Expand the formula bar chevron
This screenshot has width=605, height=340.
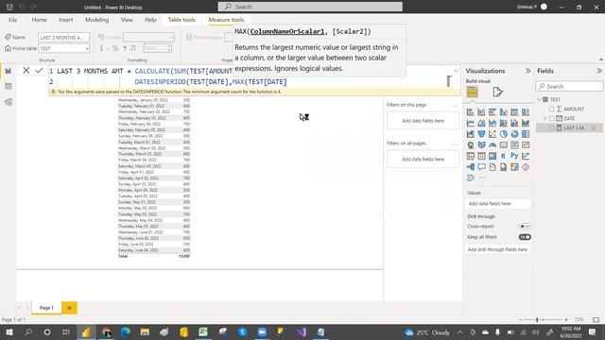click(x=456, y=71)
